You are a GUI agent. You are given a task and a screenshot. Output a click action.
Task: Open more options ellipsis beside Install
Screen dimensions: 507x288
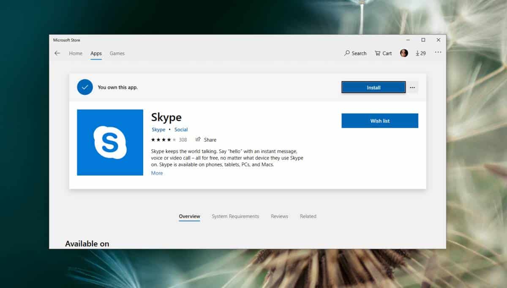click(412, 88)
